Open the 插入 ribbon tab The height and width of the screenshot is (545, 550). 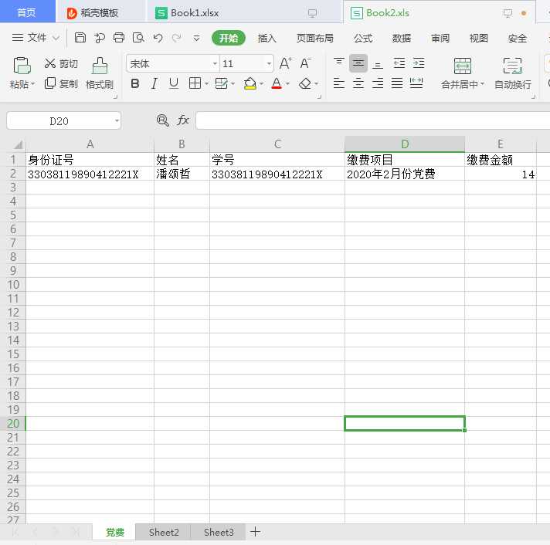pyautogui.click(x=267, y=38)
